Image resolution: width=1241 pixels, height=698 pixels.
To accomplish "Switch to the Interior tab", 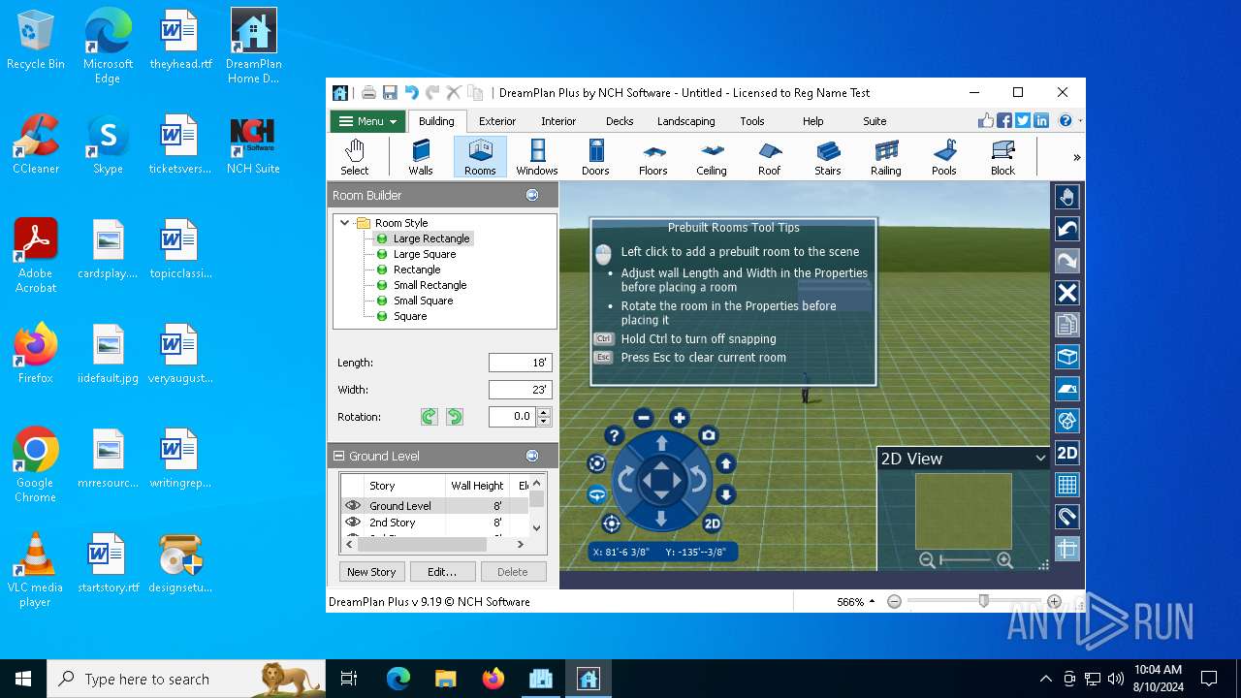I will click(558, 121).
